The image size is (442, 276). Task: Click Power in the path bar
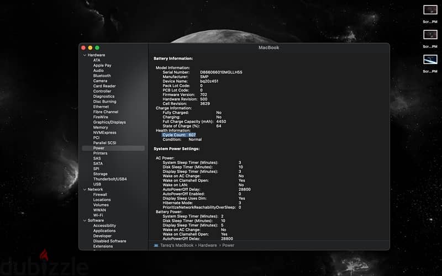[x=228, y=245]
